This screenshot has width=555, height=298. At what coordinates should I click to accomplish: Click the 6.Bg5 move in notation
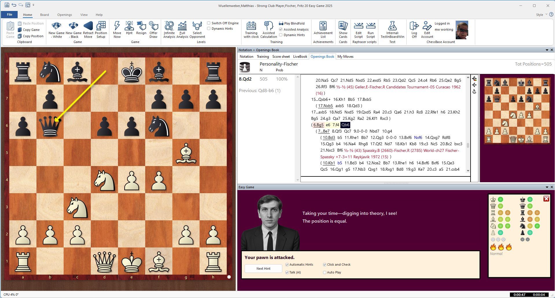(318, 125)
